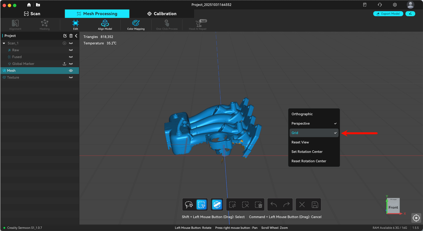The height and width of the screenshot is (231, 423).
Task: Select the rectangle selection tool
Action: [202, 204]
